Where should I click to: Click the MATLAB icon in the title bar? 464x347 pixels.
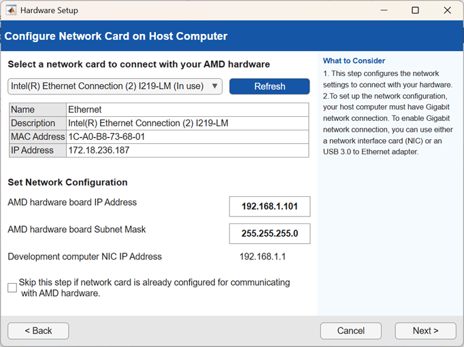pos(11,10)
